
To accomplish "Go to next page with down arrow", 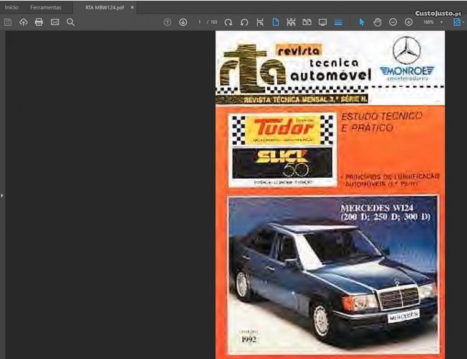I will pos(183,22).
